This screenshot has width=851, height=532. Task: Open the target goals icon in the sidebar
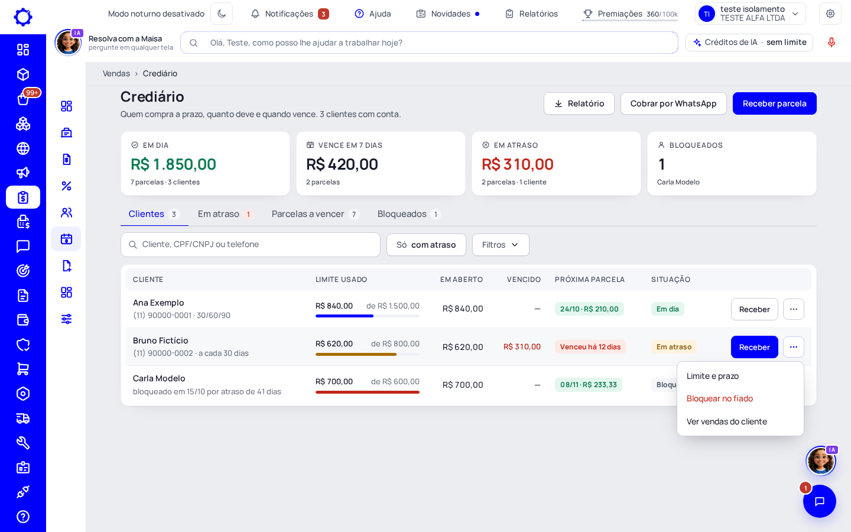coord(23,271)
